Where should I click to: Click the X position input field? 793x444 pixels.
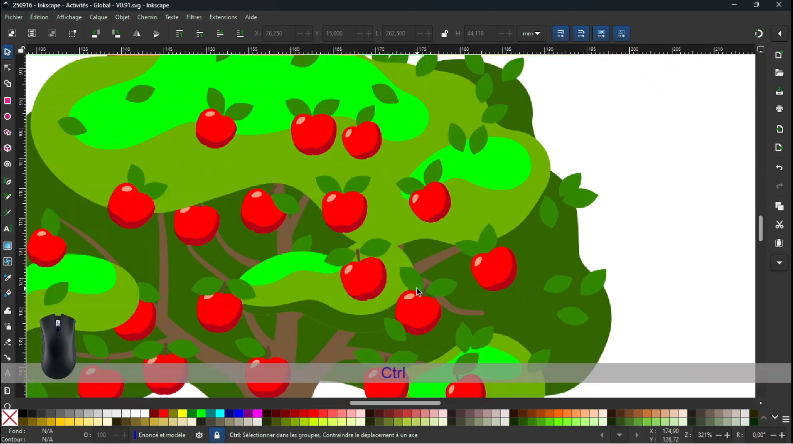(279, 34)
